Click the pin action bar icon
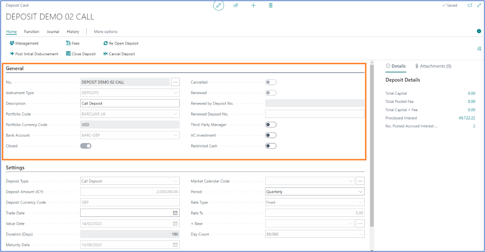 coord(479,48)
